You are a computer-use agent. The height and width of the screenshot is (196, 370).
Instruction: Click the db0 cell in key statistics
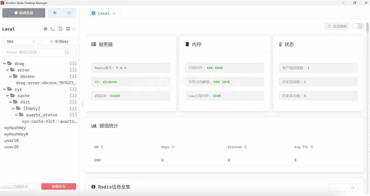click(97, 160)
